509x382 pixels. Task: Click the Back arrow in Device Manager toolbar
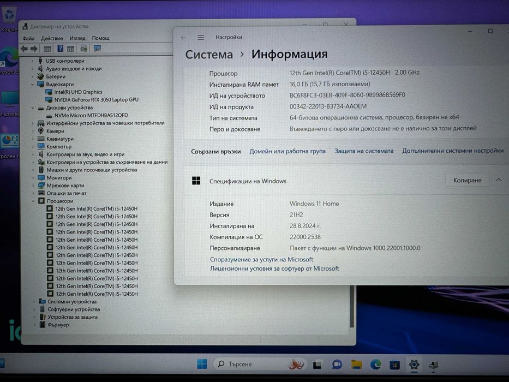click(24, 49)
